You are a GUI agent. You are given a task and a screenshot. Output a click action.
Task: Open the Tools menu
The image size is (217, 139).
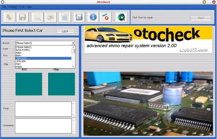point(22,7)
